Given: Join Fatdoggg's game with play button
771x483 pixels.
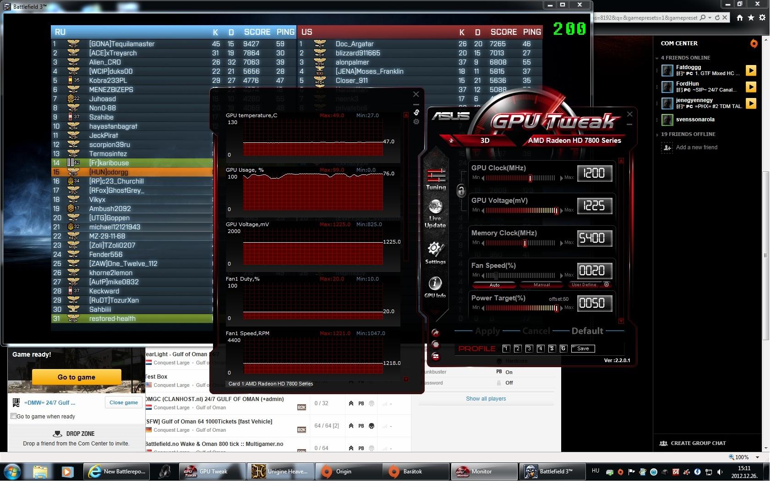Looking at the screenshot, I should coord(750,71).
